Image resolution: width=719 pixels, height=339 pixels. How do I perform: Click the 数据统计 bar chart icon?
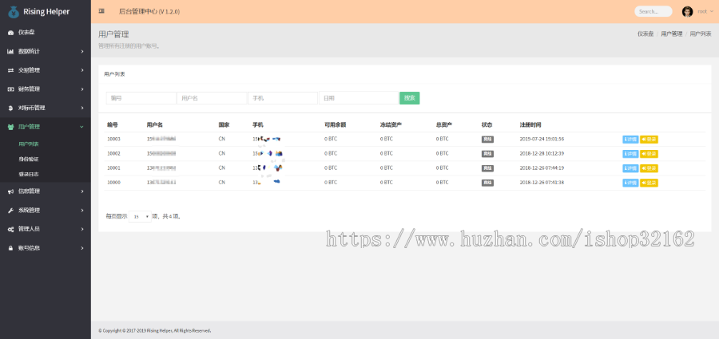tap(10, 51)
